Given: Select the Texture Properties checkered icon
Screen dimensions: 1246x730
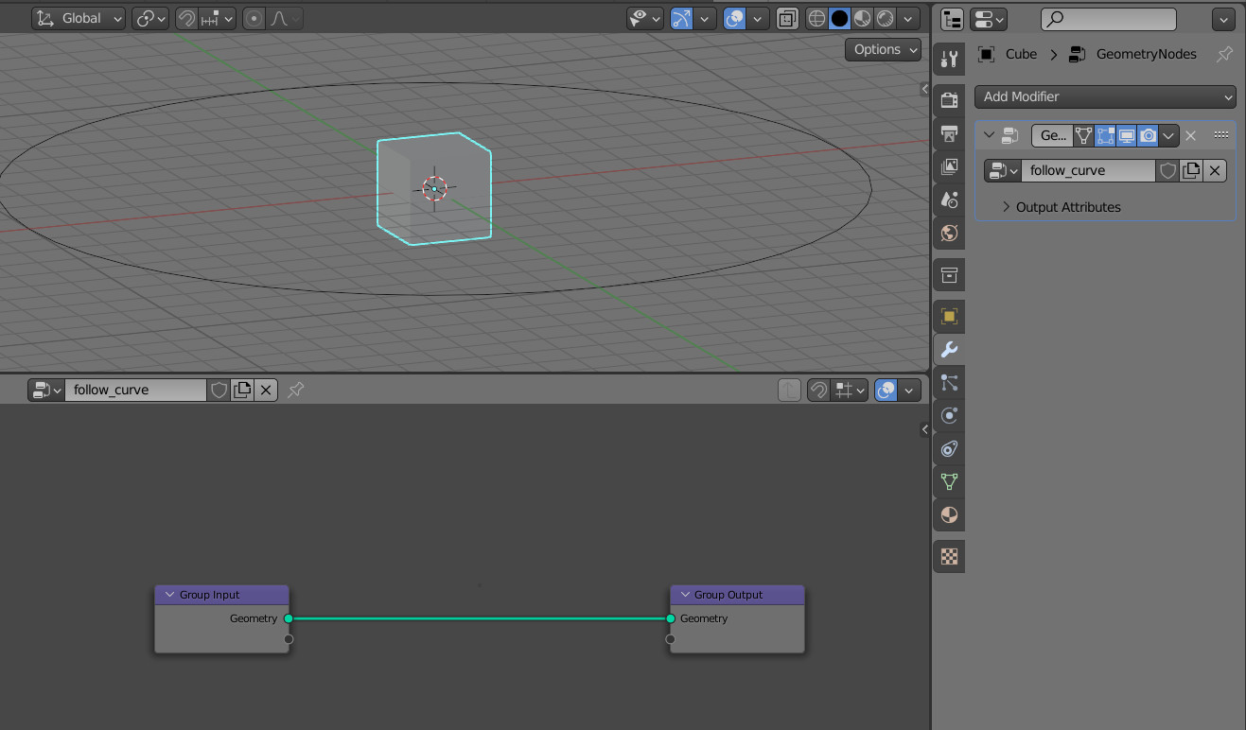Looking at the screenshot, I should pyautogui.click(x=949, y=556).
